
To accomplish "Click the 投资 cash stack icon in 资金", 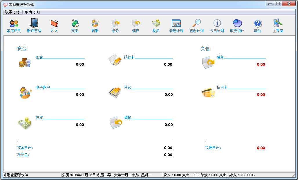I will point(25,123).
